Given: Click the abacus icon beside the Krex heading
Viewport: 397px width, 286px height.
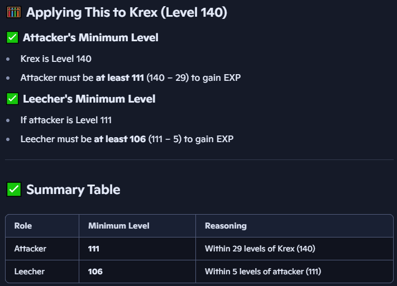Looking at the screenshot, I should 13,12.
